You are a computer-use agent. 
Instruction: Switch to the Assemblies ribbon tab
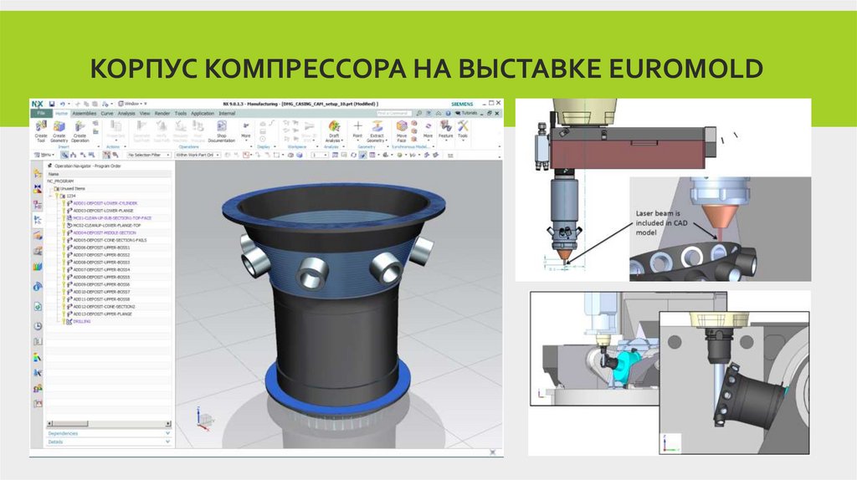tap(85, 114)
